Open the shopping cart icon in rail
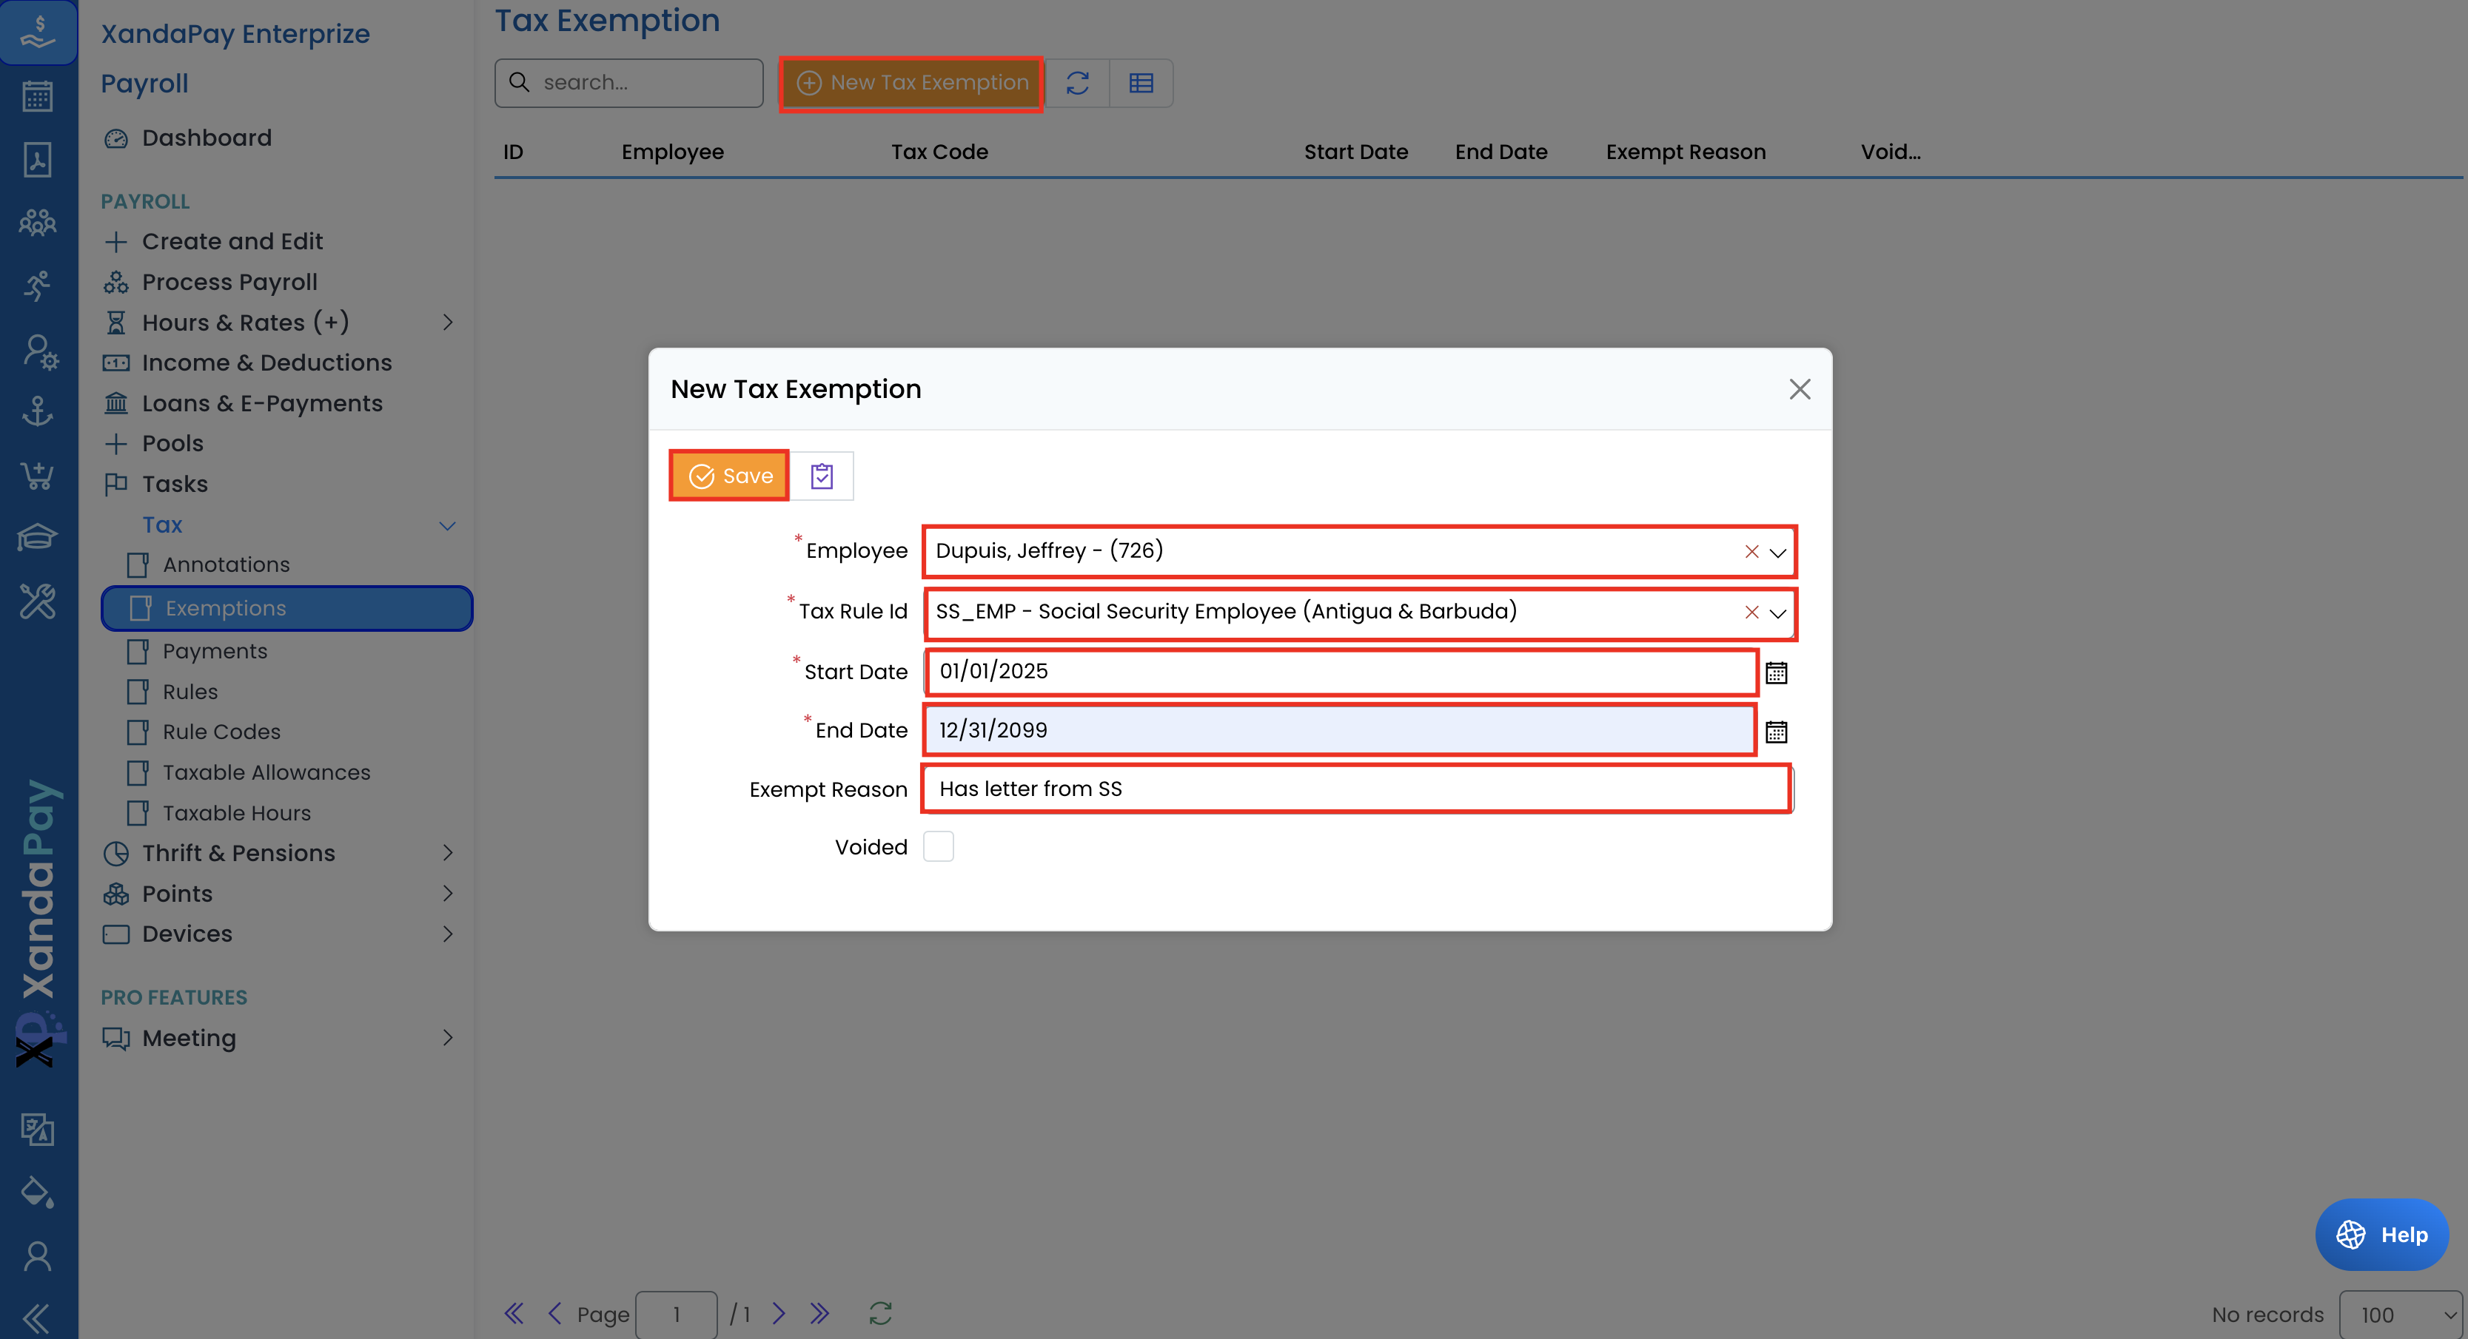Image resolution: width=2468 pixels, height=1339 pixels. pos(37,475)
